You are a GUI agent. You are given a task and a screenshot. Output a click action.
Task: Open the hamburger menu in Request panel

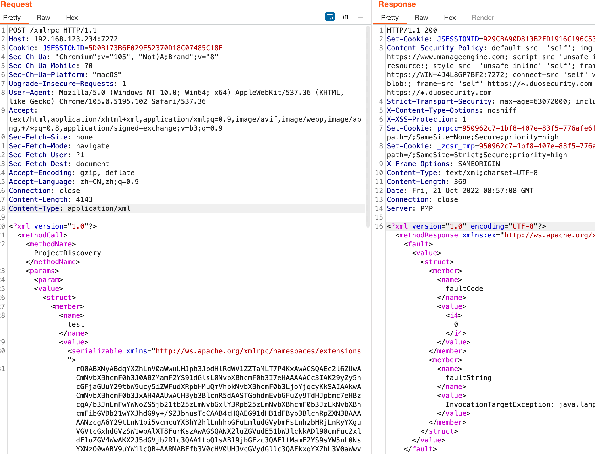pos(360,17)
